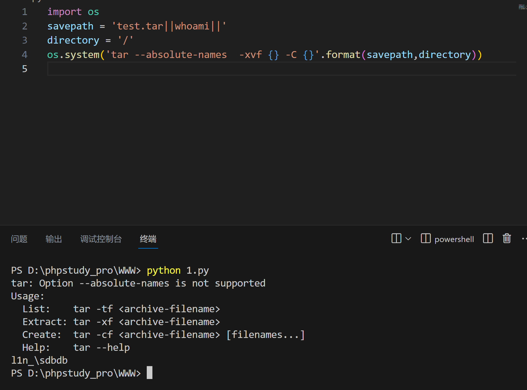
Task: Click the code minimap thumbnail
Action: pos(522,7)
